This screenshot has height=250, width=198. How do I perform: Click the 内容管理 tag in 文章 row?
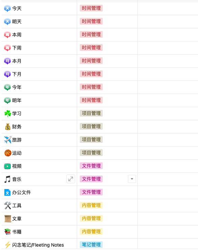pyautogui.click(x=91, y=218)
